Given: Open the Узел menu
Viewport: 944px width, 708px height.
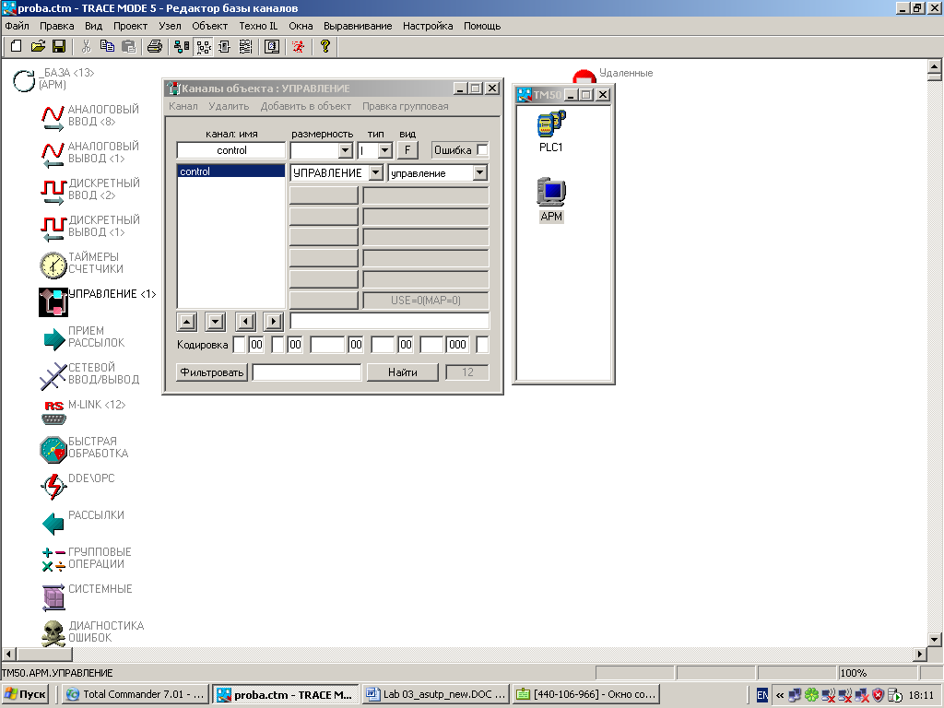Looking at the screenshot, I should 170,26.
